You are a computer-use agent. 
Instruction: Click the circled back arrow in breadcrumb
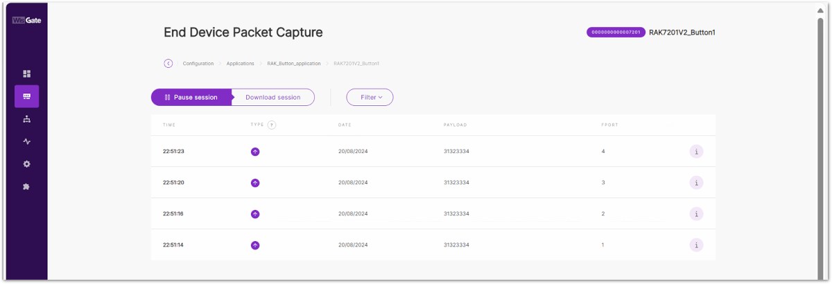click(x=168, y=63)
